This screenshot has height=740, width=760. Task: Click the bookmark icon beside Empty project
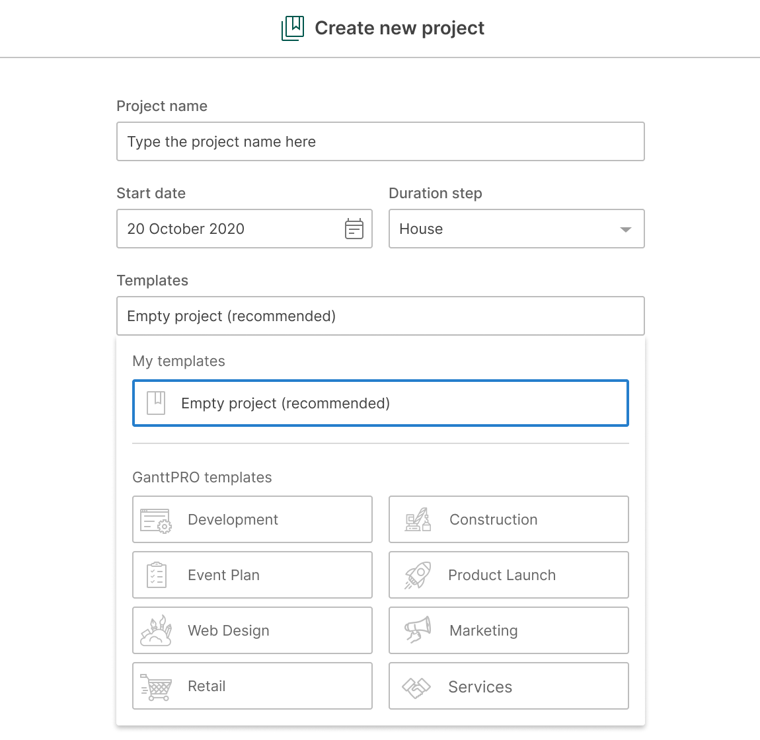tap(156, 403)
